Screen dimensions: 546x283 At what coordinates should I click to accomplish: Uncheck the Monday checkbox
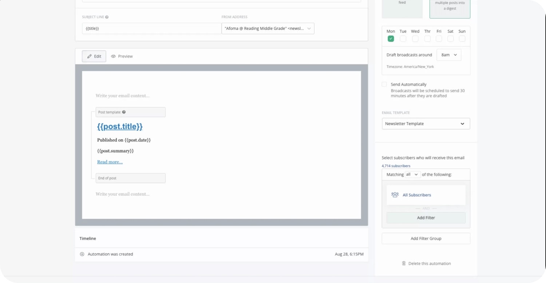point(391,39)
